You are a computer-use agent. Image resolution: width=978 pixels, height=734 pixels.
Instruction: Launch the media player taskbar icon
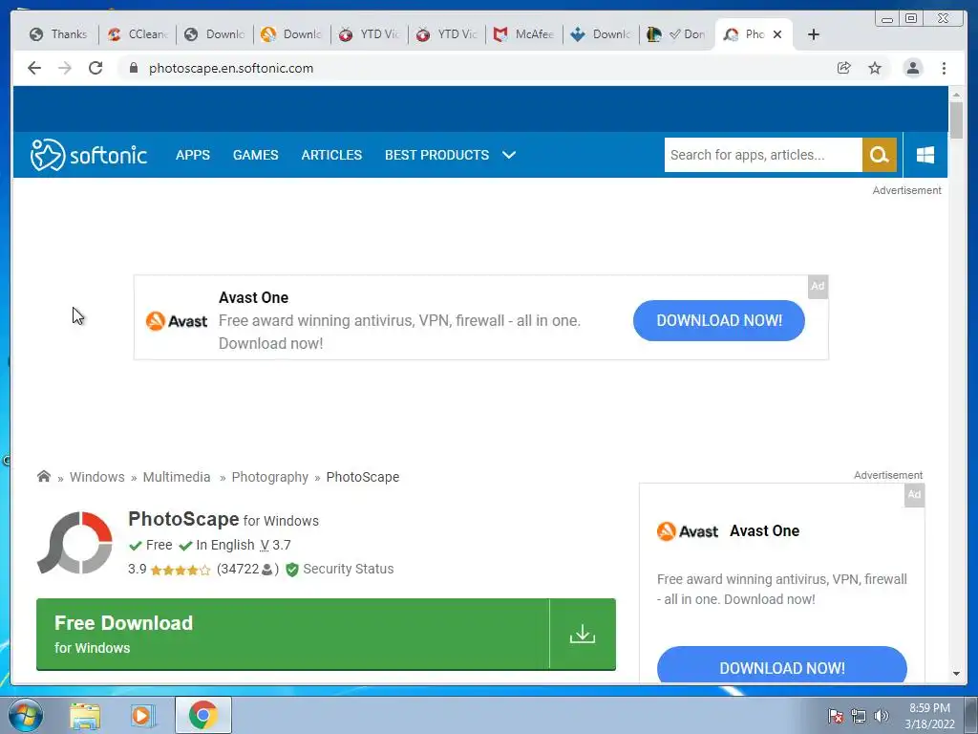[143, 715]
